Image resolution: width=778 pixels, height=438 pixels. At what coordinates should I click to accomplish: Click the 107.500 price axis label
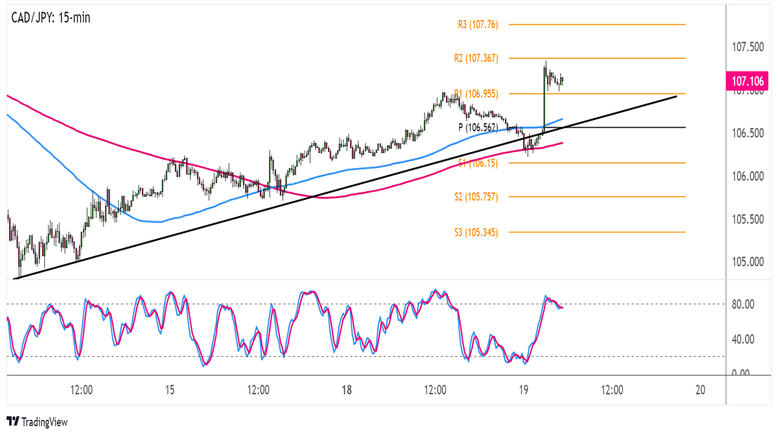pyautogui.click(x=749, y=47)
